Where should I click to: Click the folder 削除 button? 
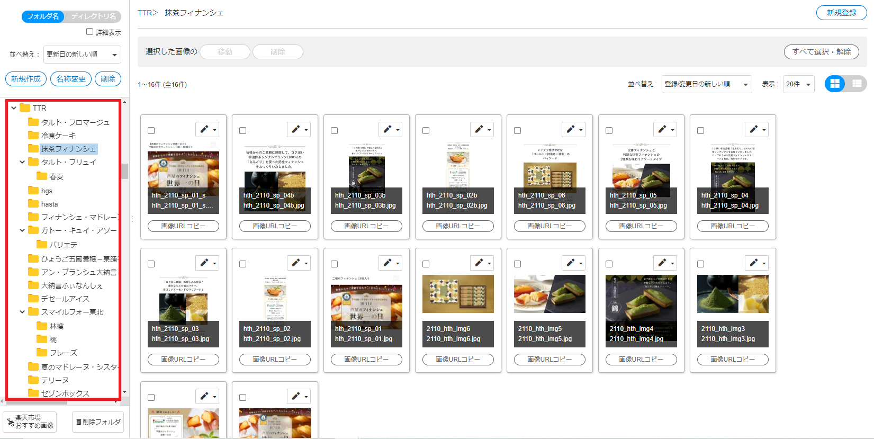[x=108, y=79]
